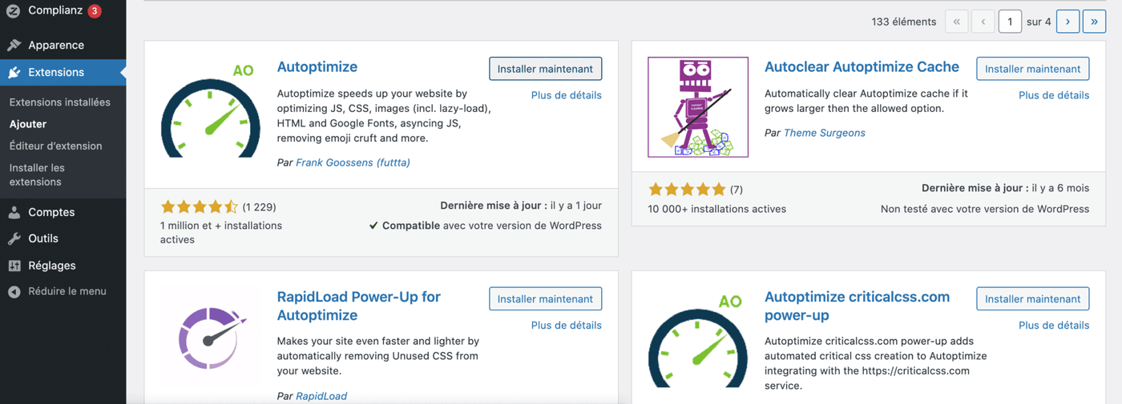Collapse menu with Réduire le menu arrow
The height and width of the screenshot is (404, 1122).
[x=14, y=291]
